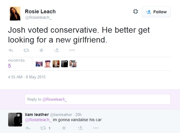Click follow-person icon on liam's reply
Screen dimensions: 180x133
80,128
